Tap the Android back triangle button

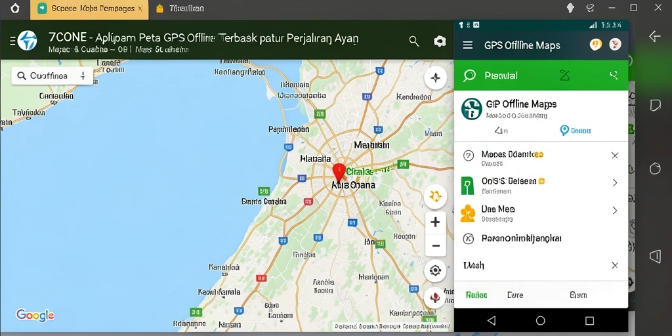point(492,320)
